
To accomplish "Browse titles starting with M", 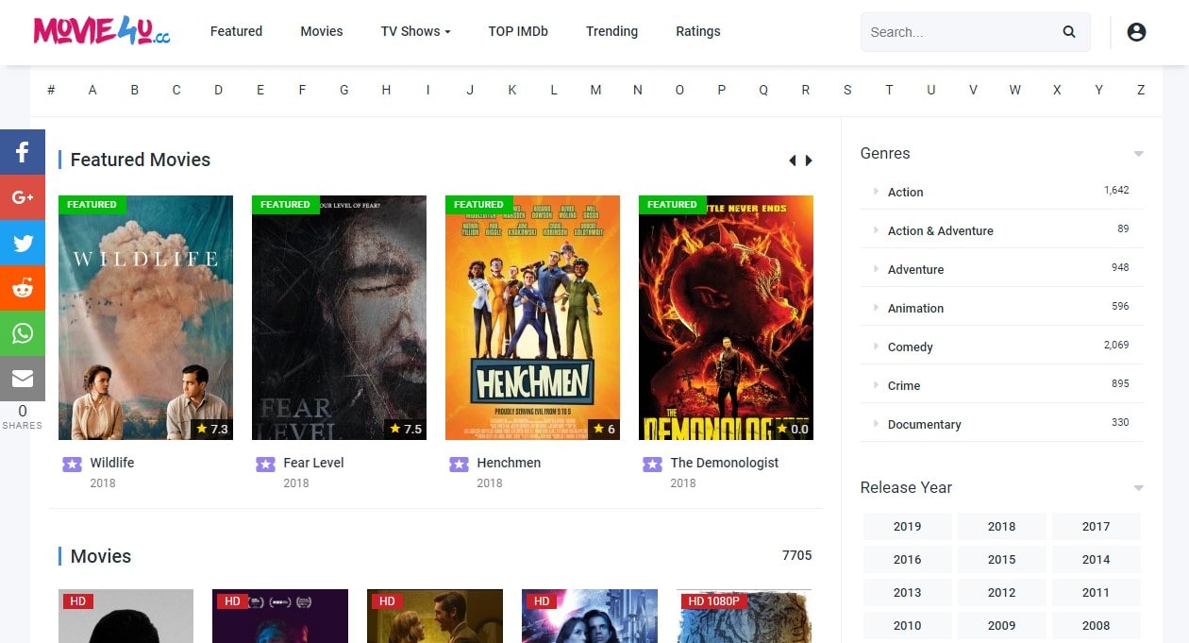I will click(x=595, y=90).
